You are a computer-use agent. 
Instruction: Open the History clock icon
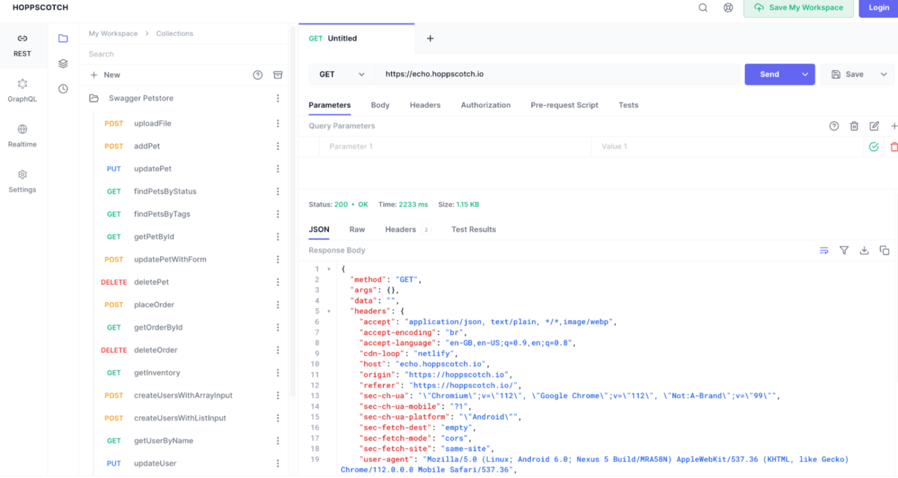pyautogui.click(x=63, y=89)
